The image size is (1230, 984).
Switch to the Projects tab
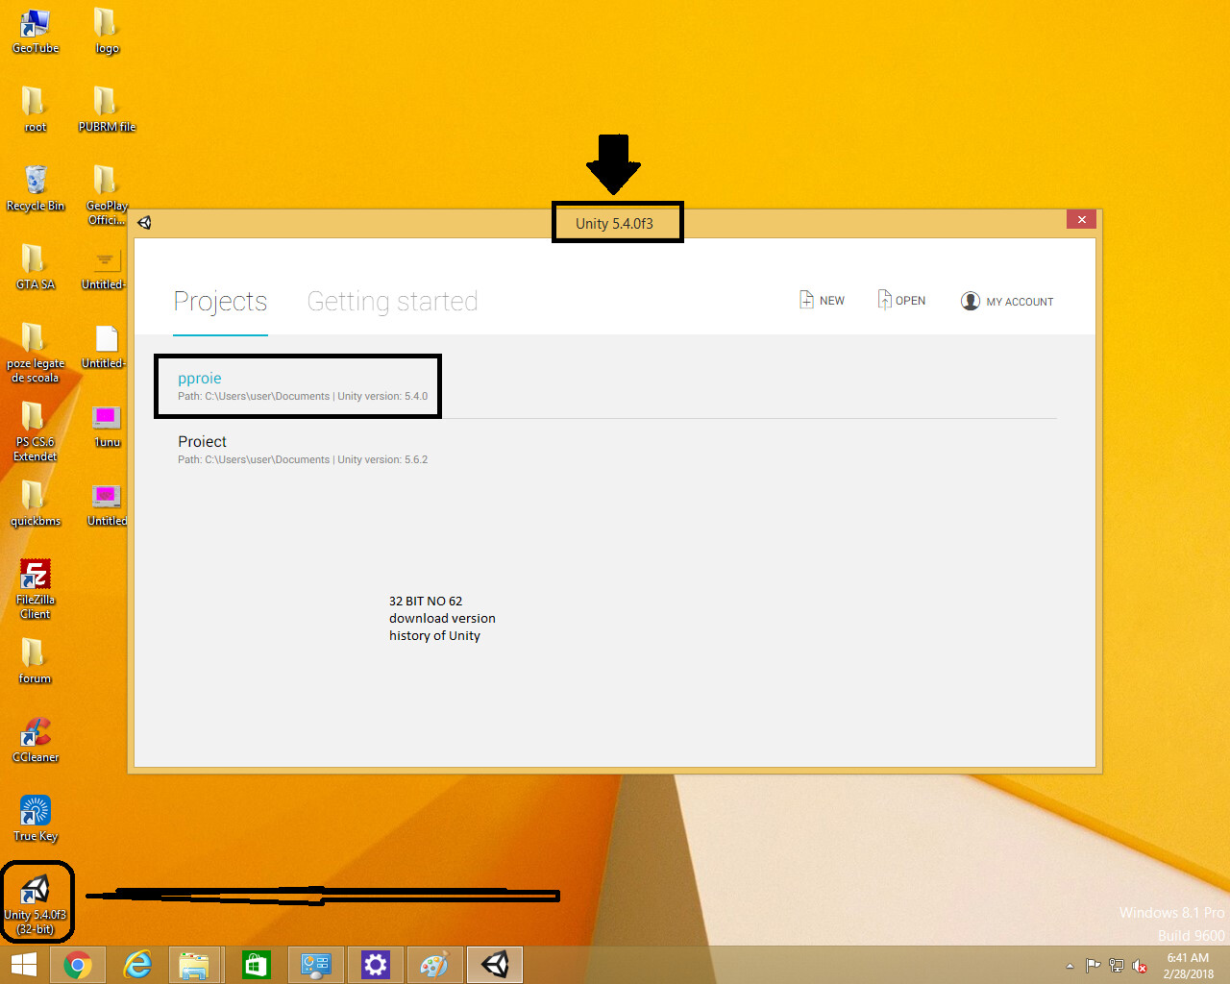pos(220,301)
